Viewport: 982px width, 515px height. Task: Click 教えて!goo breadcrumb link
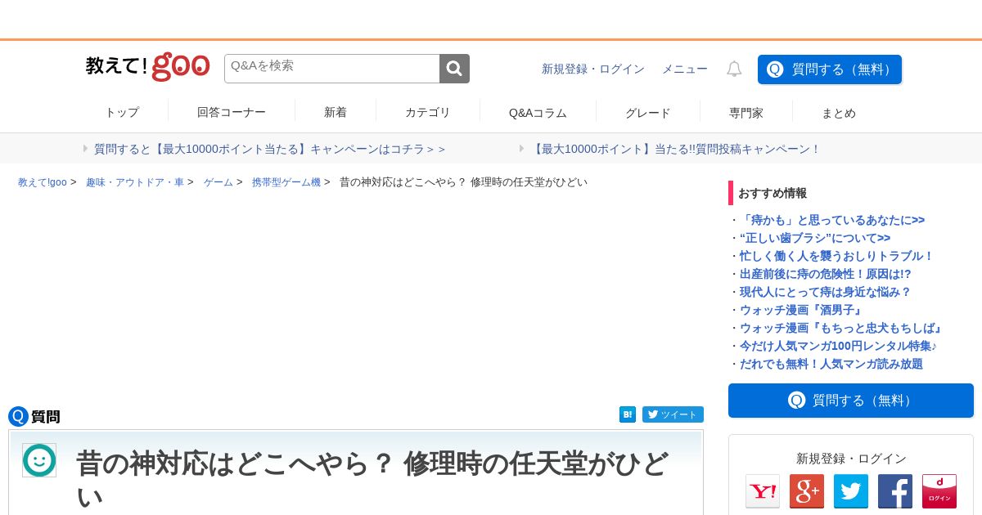[43, 182]
